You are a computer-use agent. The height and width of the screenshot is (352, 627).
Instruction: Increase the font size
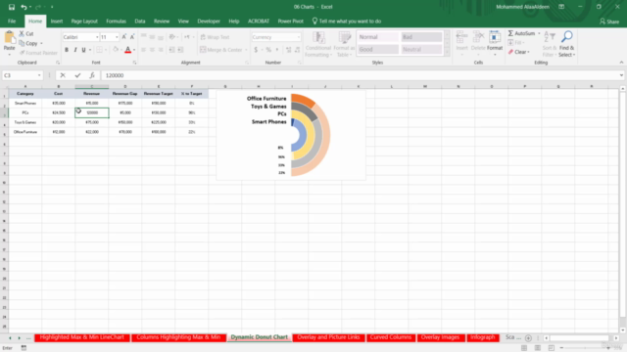click(x=124, y=37)
